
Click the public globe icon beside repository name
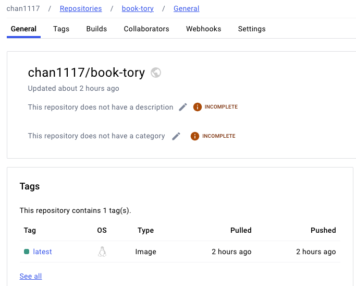(x=156, y=73)
